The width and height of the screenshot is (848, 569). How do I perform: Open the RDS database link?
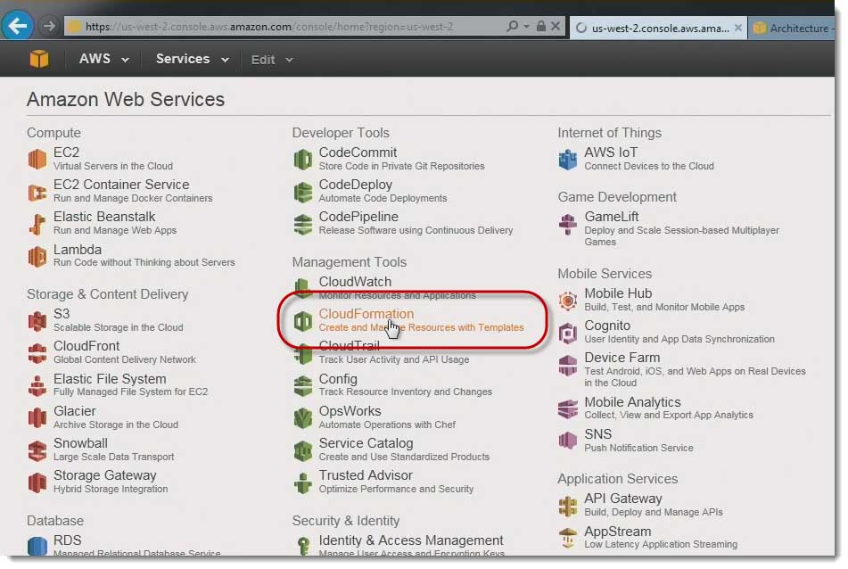pos(68,540)
